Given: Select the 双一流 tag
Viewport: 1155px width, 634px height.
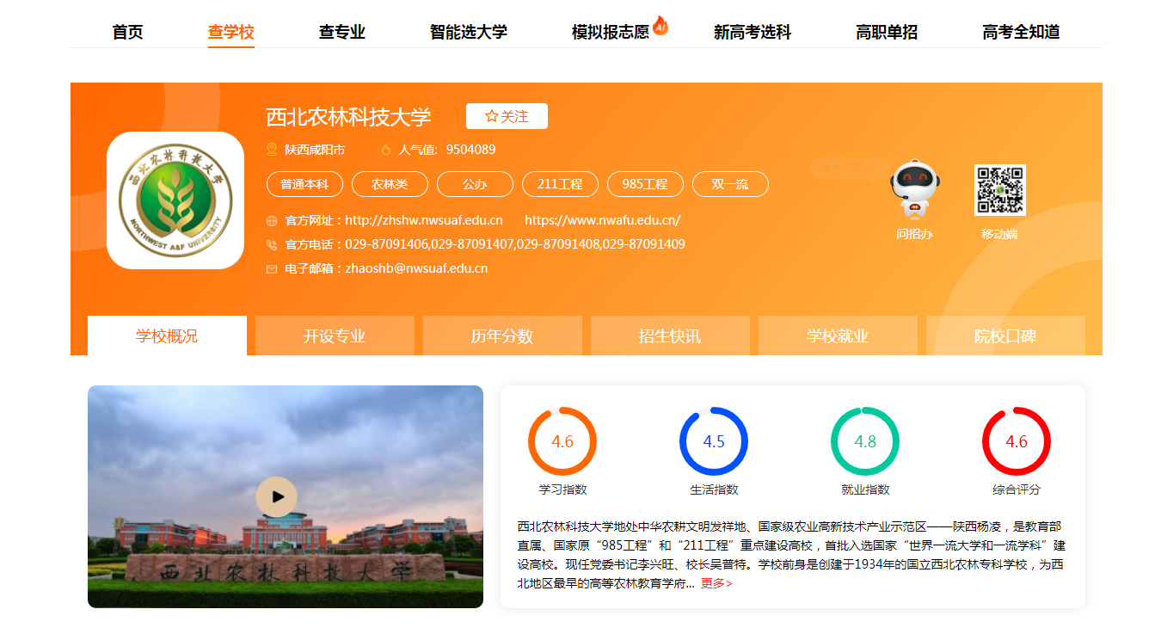Looking at the screenshot, I should coord(730,183).
